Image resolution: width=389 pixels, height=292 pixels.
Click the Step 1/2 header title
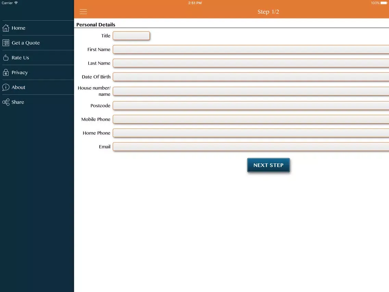click(x=268, y=12)
